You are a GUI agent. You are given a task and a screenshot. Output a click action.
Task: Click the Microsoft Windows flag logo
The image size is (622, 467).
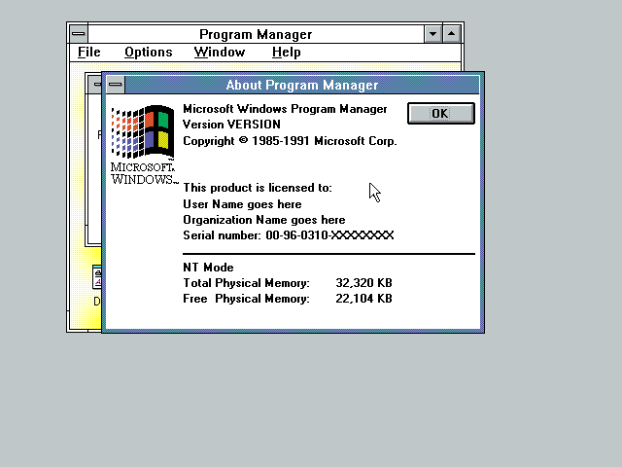pos(143,131)
